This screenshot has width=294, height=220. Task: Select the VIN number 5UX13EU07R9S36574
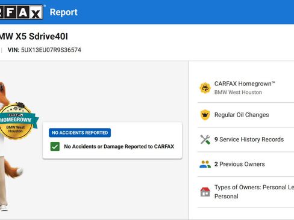(51, 50)
